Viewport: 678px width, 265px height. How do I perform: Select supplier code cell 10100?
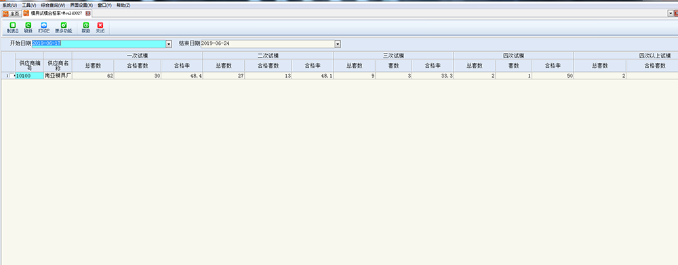[29, 76]
